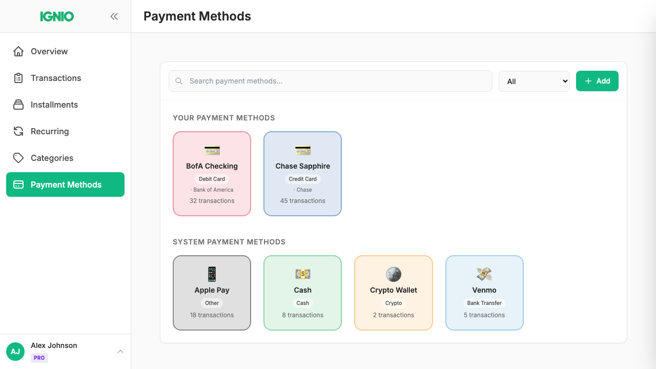Collapse the sidebar with the double chevron
This screenshot has width=656, height=369.
pyautogui.click(x=114, y=16)
